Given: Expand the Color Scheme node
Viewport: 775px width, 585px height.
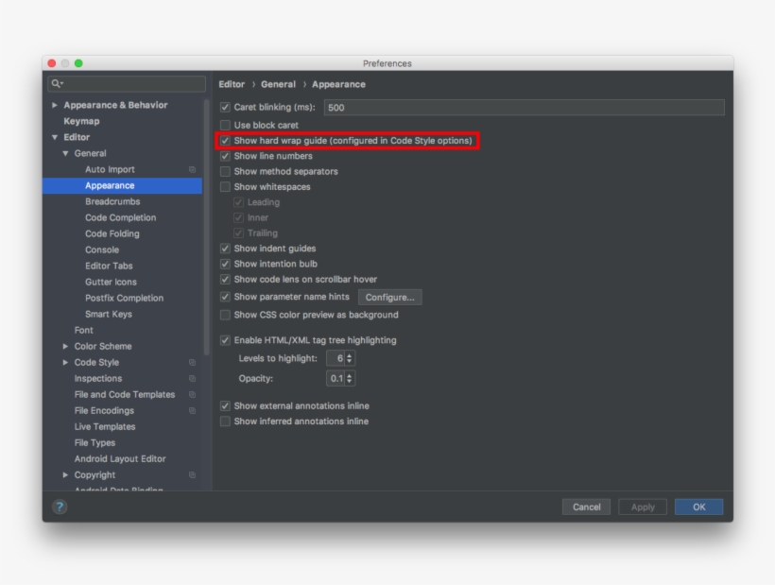Looking at the screenshot, I should pos(65,347).
